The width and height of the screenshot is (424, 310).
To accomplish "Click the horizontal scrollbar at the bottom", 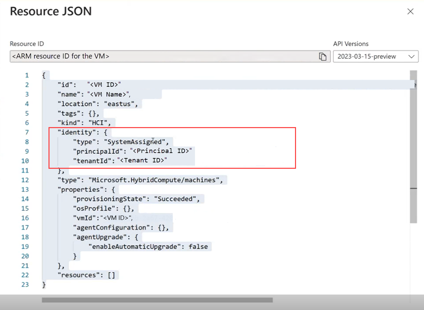I will click(x=157, y=300).
